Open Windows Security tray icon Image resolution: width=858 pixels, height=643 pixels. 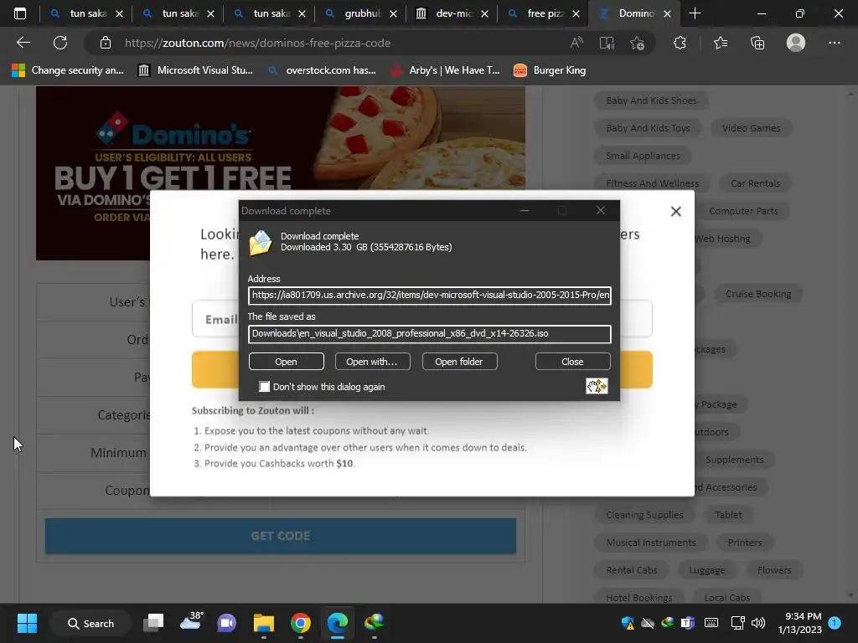point(628,623)
